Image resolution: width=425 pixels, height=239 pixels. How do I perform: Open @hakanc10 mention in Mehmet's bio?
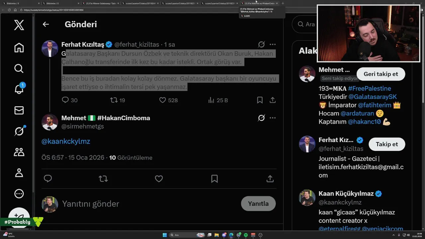tap(364, 122)
